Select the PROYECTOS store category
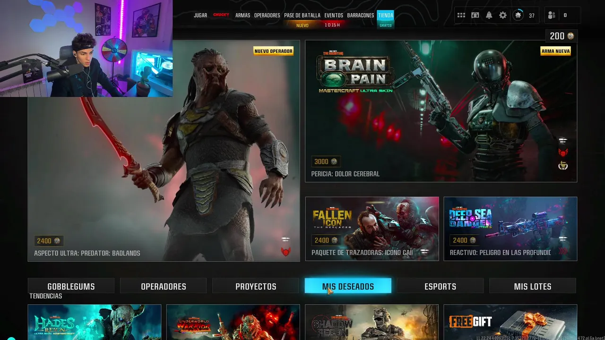 point(256,286)
